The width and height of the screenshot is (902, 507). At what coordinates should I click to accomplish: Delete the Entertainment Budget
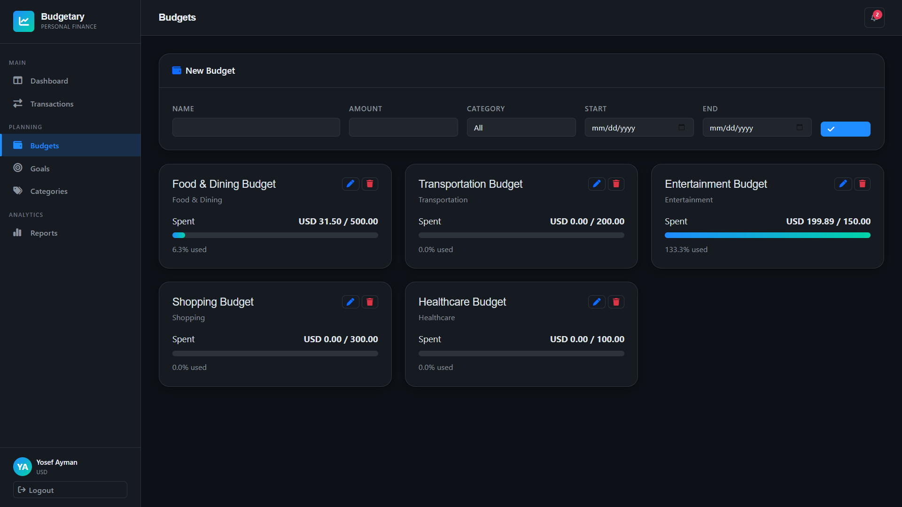point(862,184)
